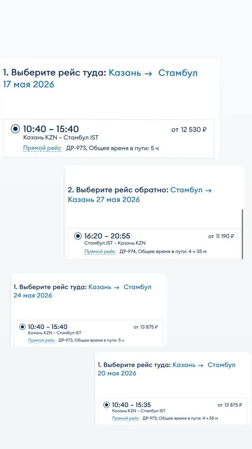The height and width of the screenshot is (449, 252).
Task: Click the route arrow in the 24 мая header
Action: 116,287
